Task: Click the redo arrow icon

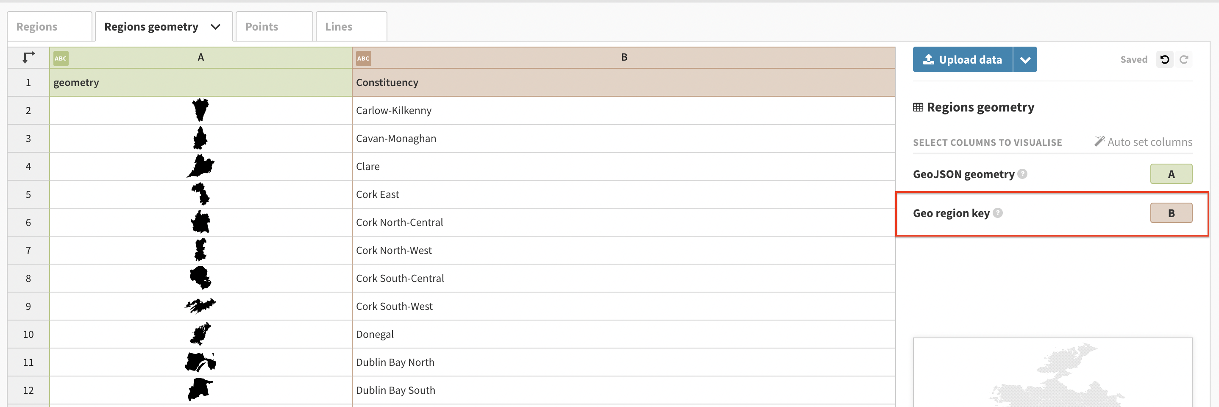Action: click(1184, 60)
